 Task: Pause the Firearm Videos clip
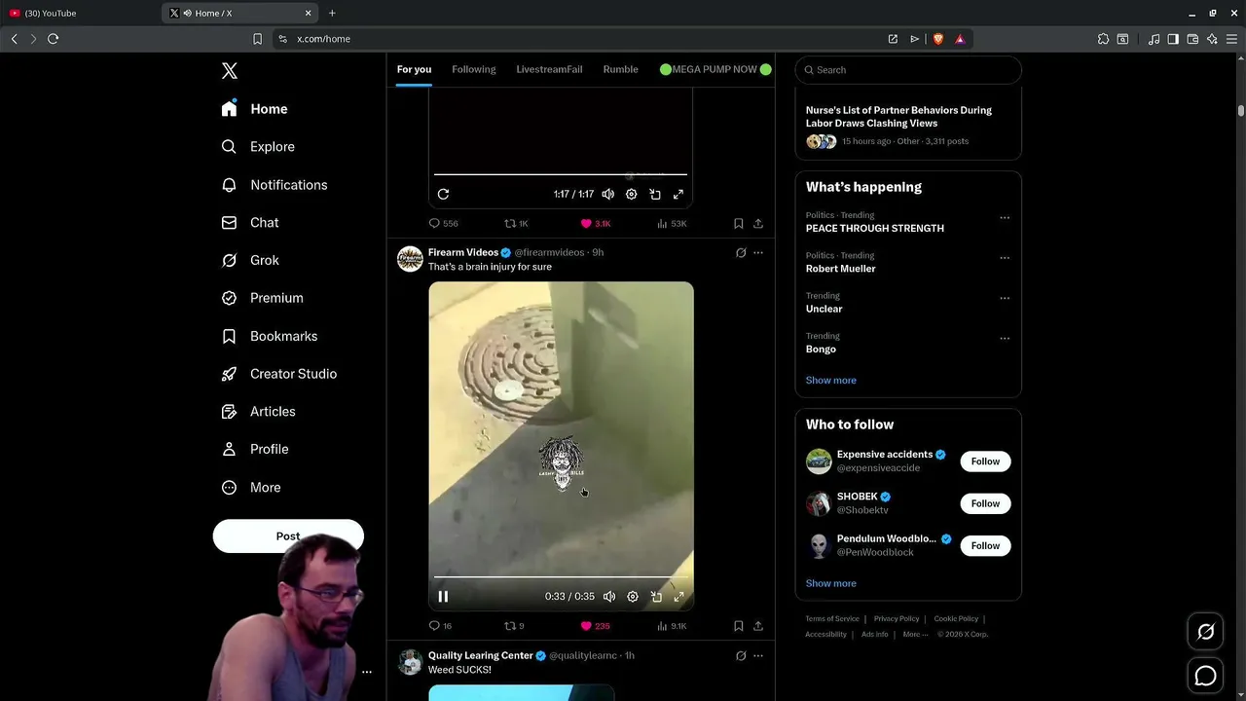(x=443, y=597)
